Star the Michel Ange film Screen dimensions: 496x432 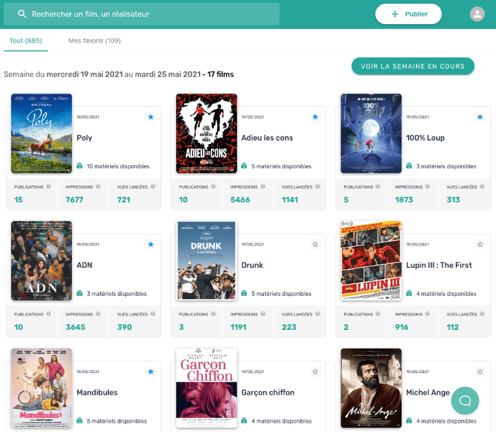pos(480,372)
